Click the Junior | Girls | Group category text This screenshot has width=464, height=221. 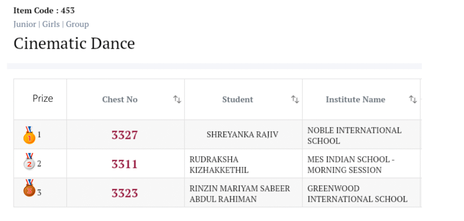tap(51, 24)
